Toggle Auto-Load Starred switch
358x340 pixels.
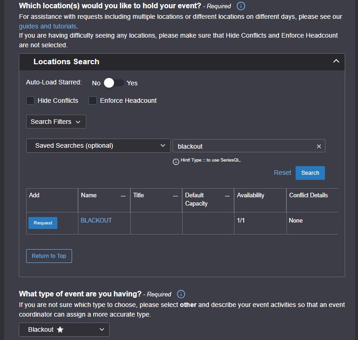113,83
